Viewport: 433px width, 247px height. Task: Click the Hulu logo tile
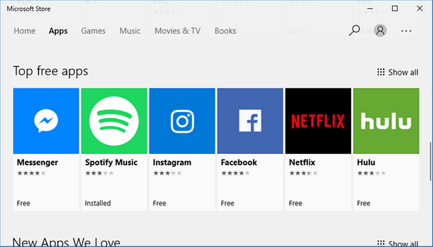pos(386,121)
